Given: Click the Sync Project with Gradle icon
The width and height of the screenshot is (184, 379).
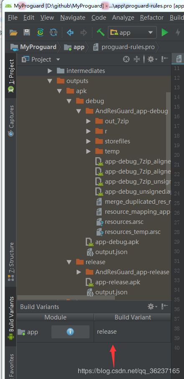Looking at the screenshot, I should [x=40, y=32].
